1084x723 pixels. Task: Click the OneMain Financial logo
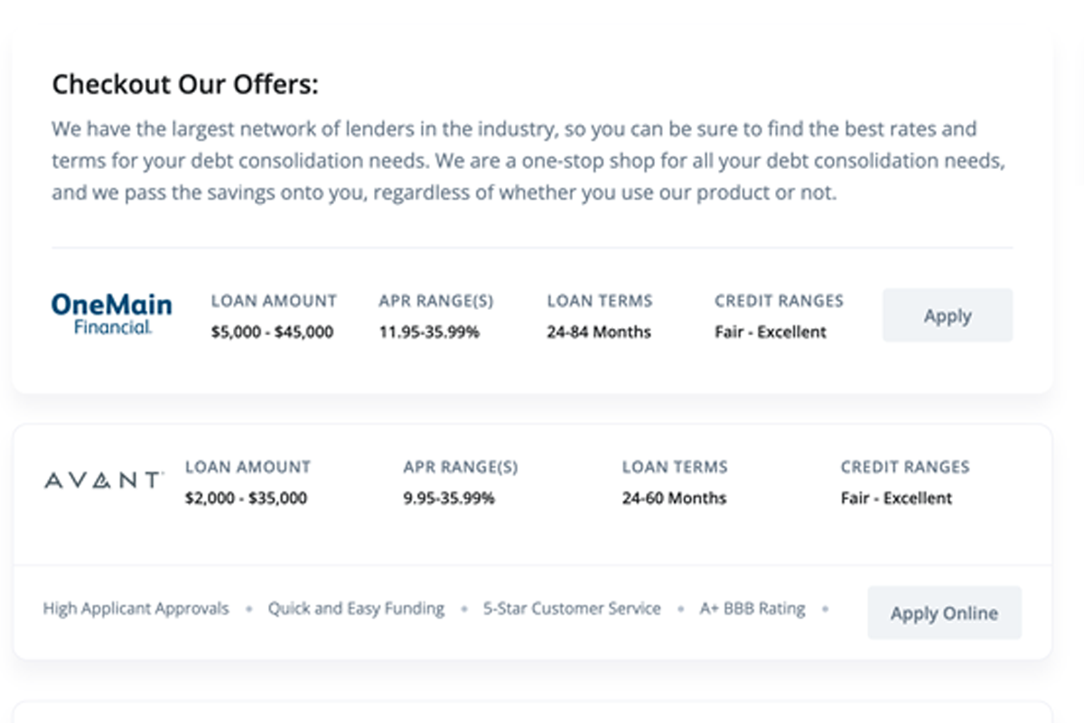tap(111, 315)
